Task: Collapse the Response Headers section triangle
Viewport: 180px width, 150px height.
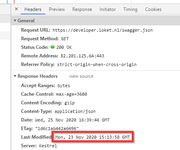Action: point(15,76)
